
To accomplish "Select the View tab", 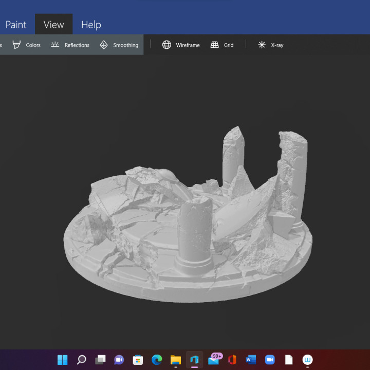I will pyautogui.click(x=53, y=25).
